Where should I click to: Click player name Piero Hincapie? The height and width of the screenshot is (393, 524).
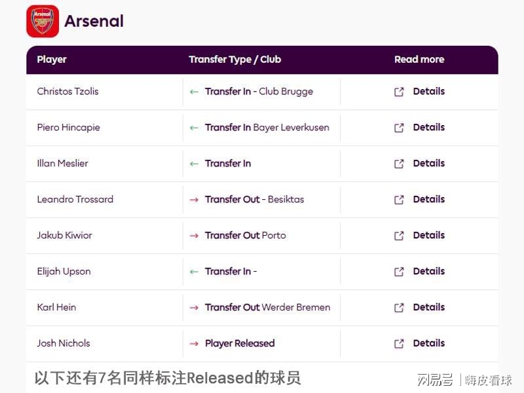click(69, 128)
